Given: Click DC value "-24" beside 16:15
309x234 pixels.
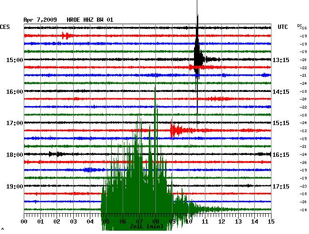Looking at the screenshot, I should (x=303, y=154).
